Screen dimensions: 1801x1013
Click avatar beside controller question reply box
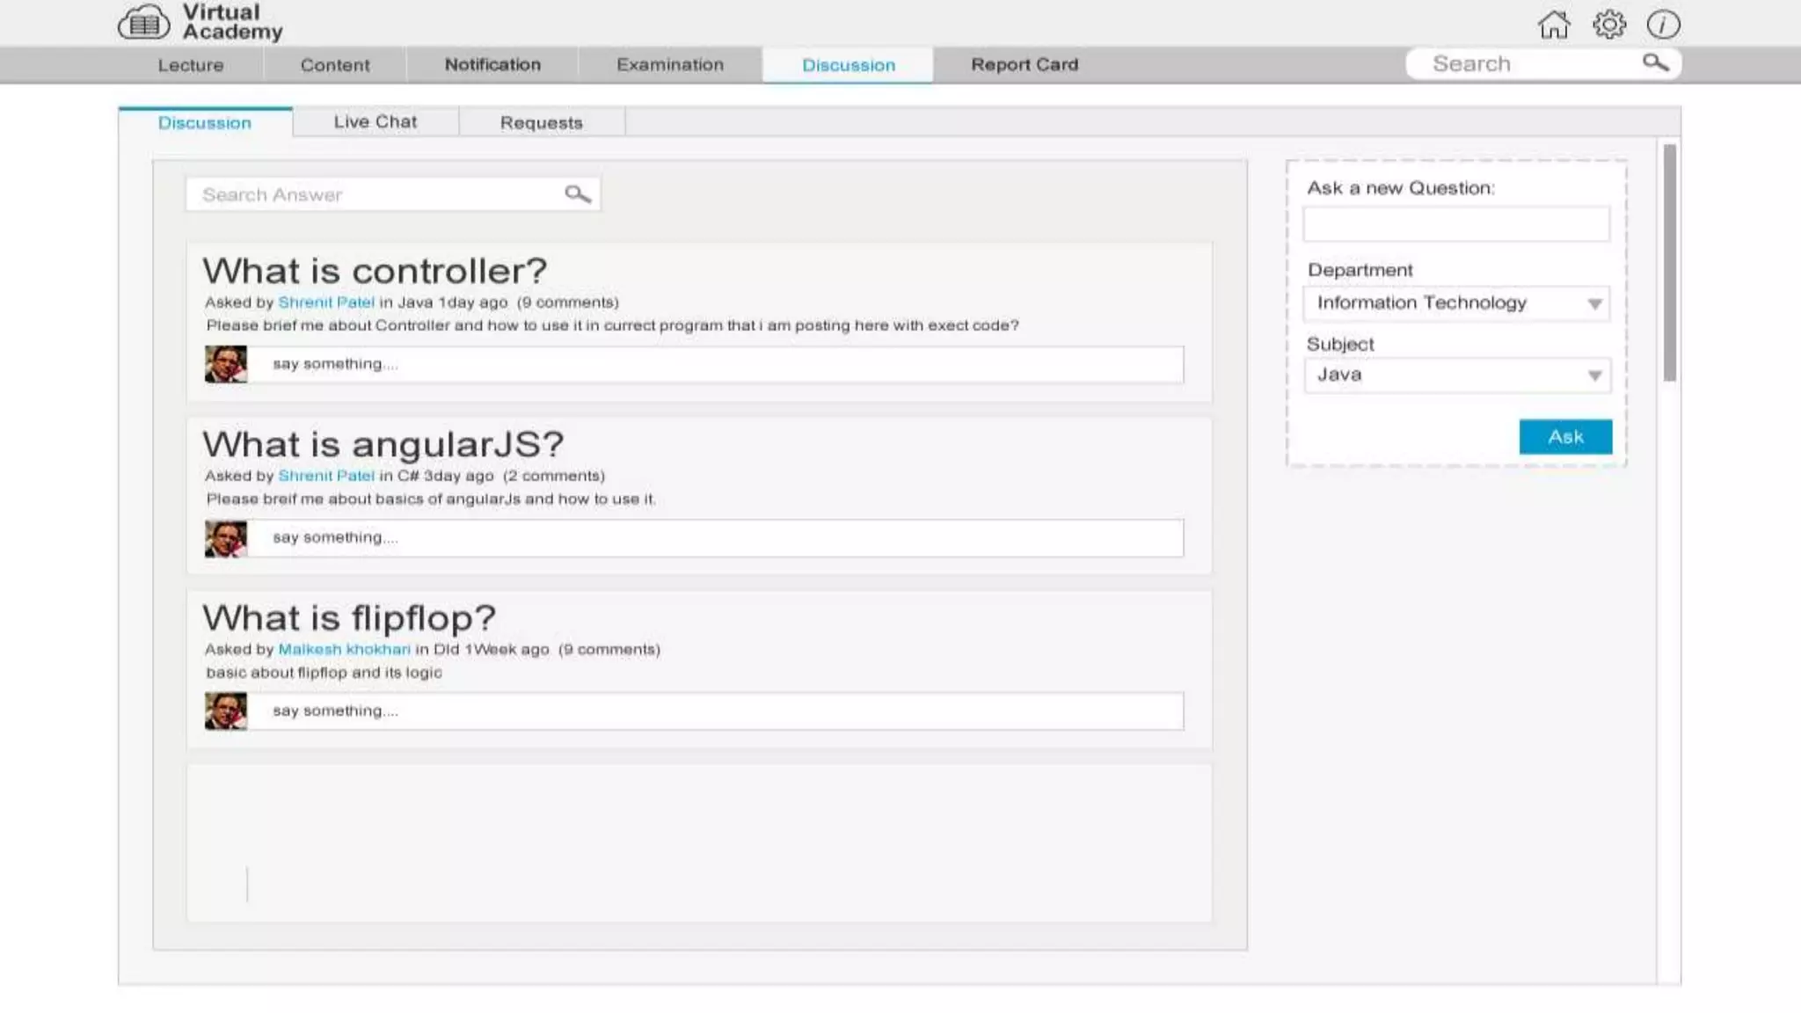(x=226, y=364)
